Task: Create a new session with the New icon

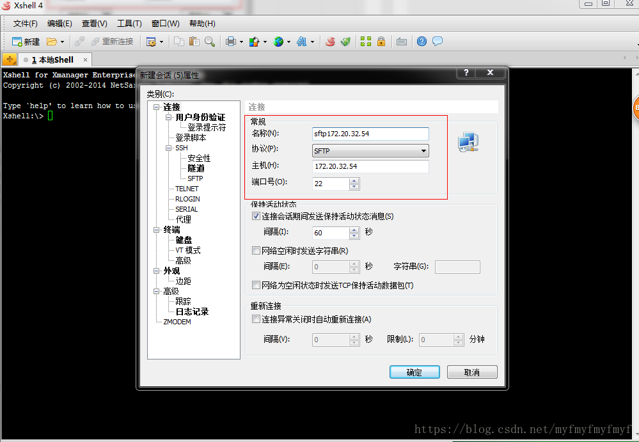Action: coord(20,42)
